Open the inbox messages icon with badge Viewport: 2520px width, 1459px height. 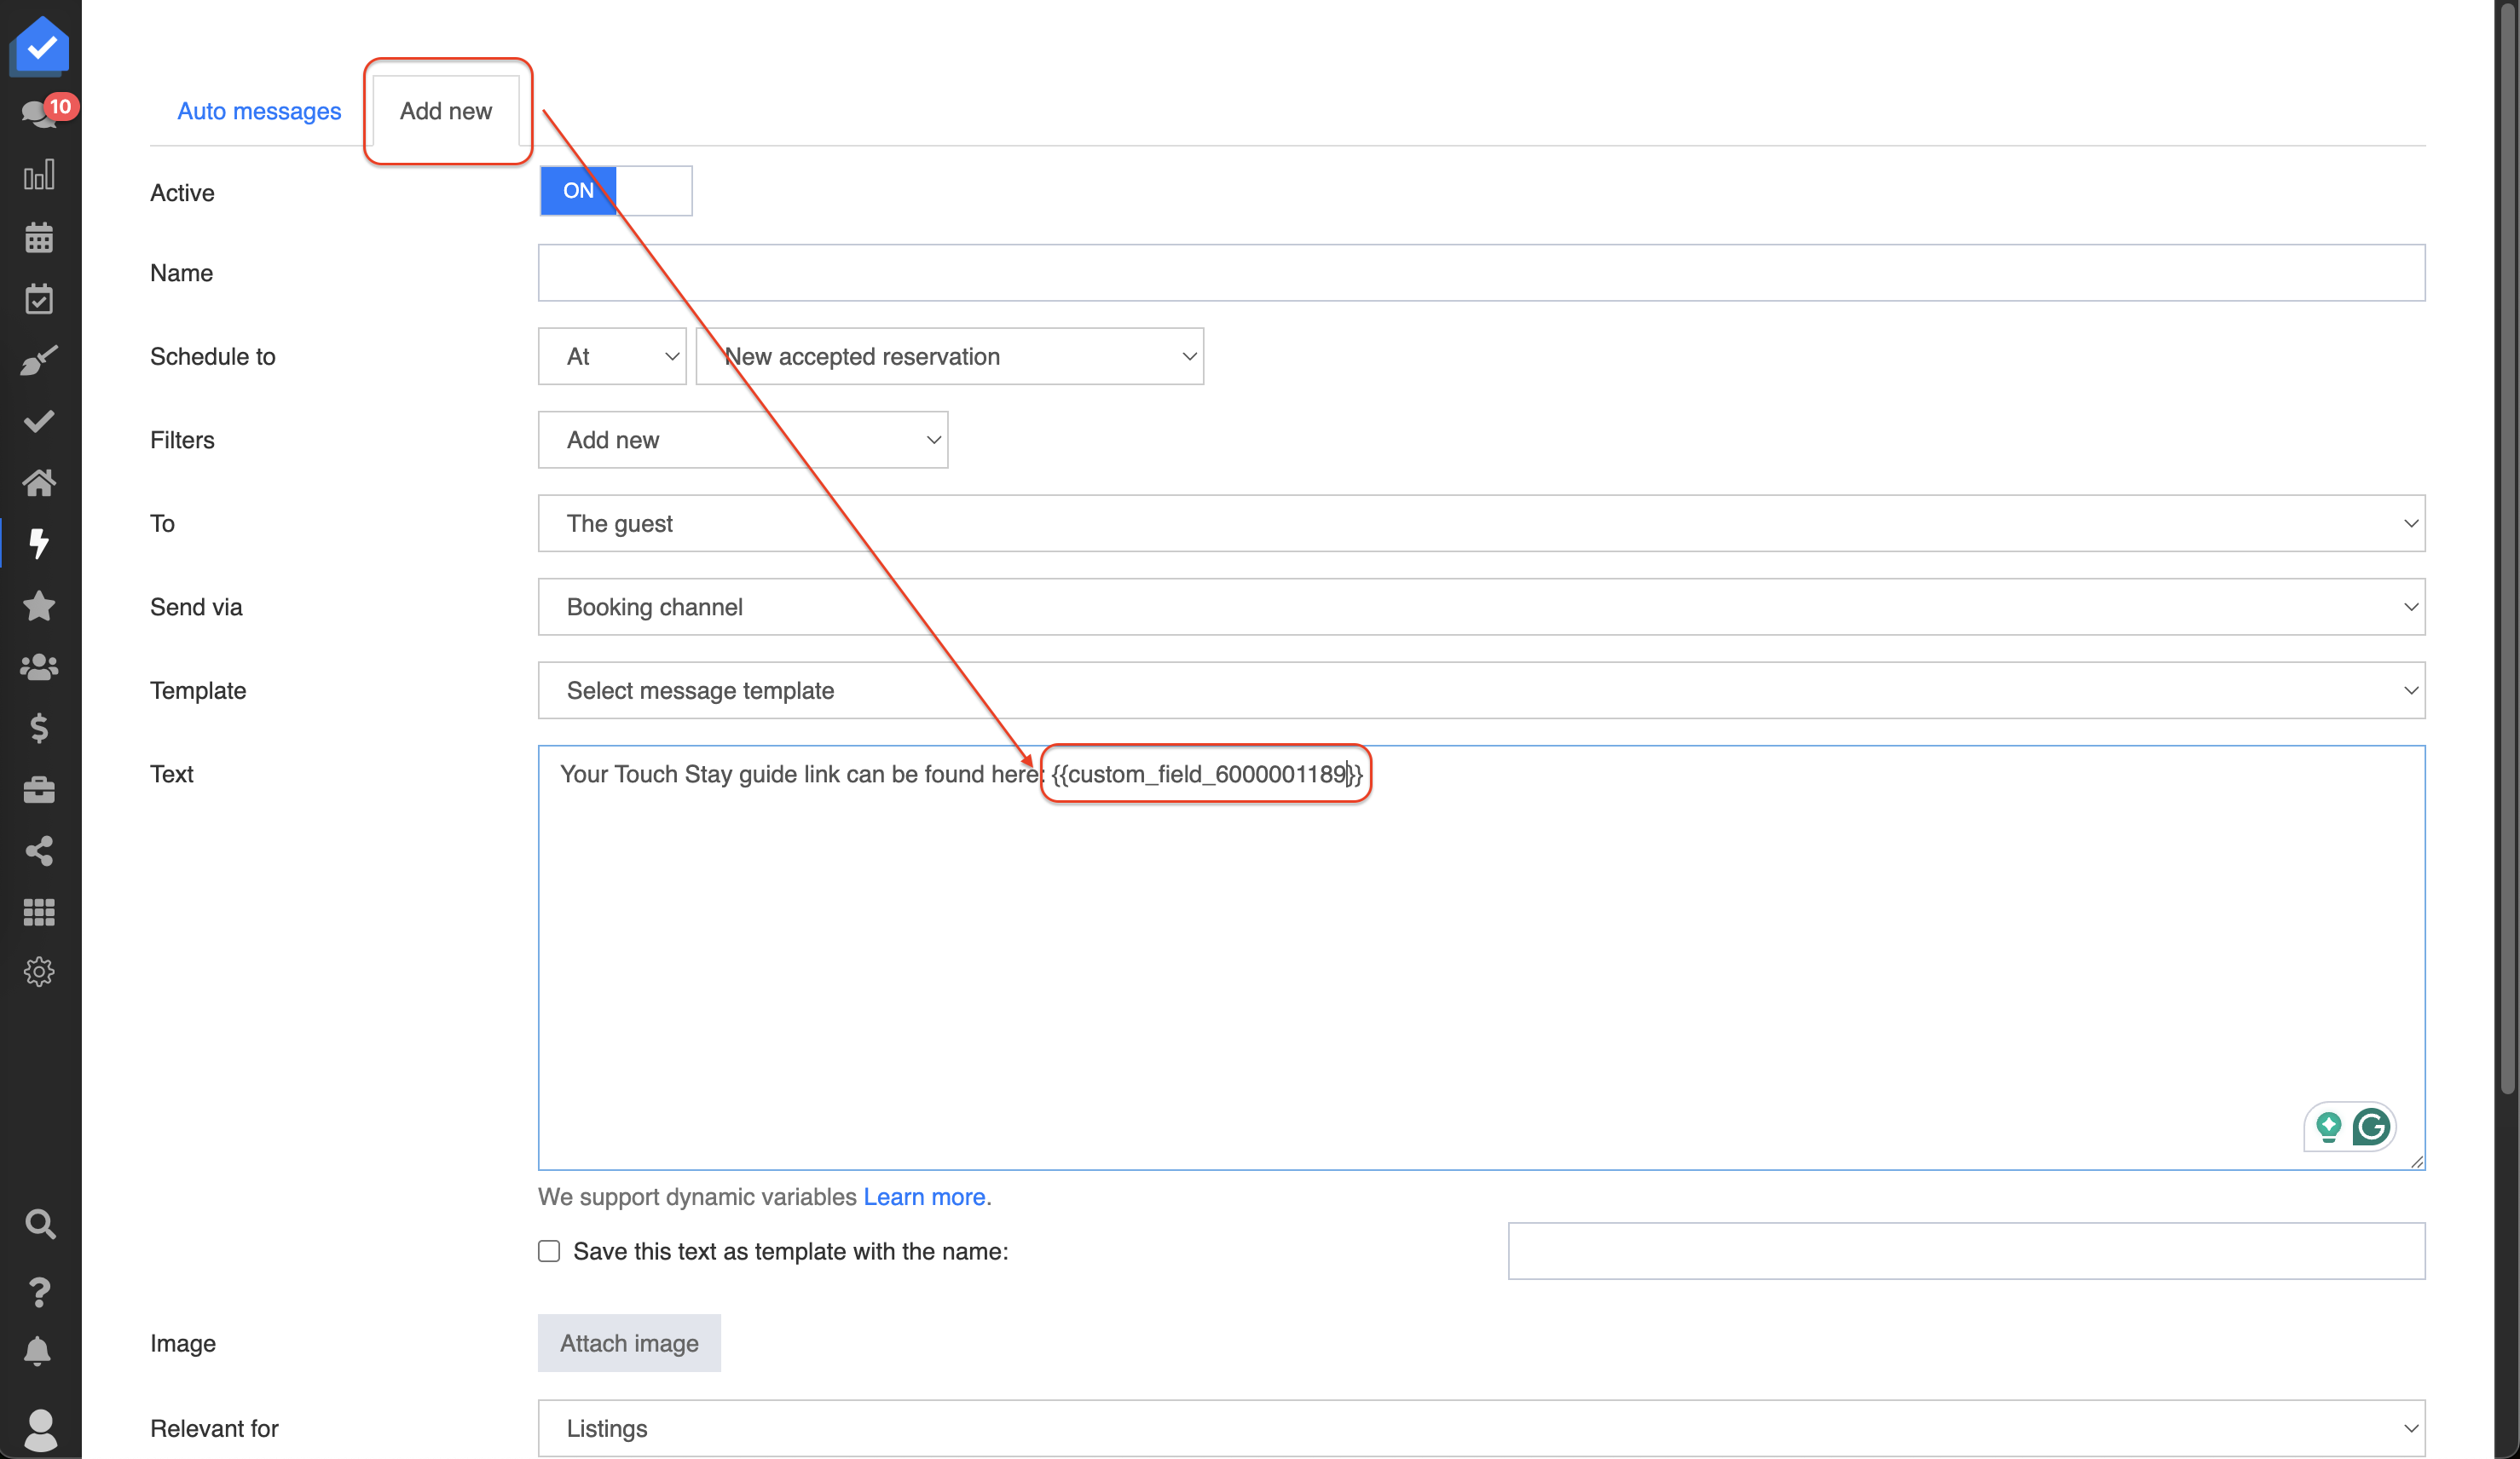pyautogui.click(x=40, y=113)
